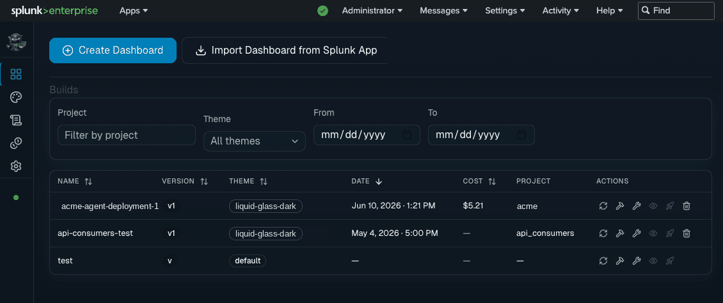Image resolution: width=723 pixels, height=303 pixels.
Task: Open the Settings menu in the top bar
Action: click(505, 11)
